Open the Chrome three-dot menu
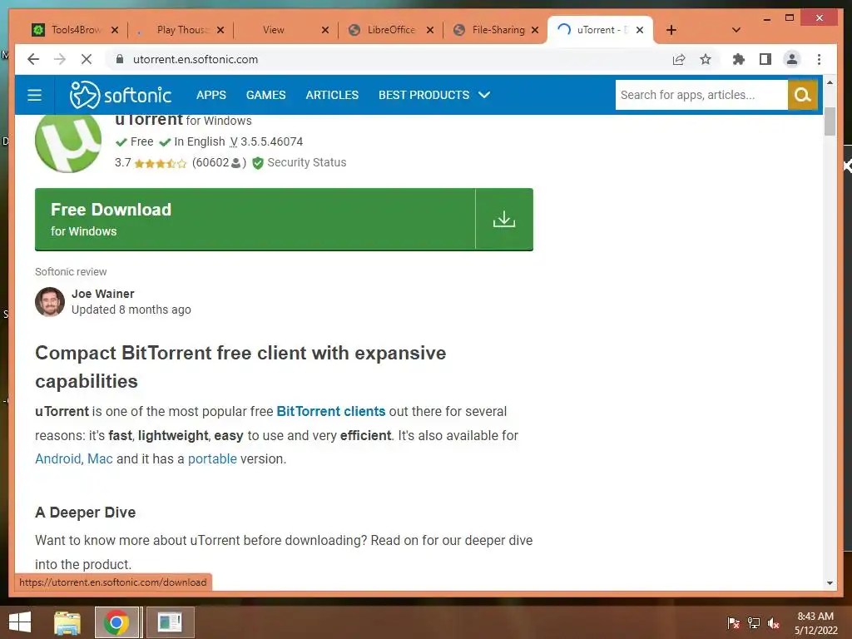852x639 pixels. (x=819, y=59)
